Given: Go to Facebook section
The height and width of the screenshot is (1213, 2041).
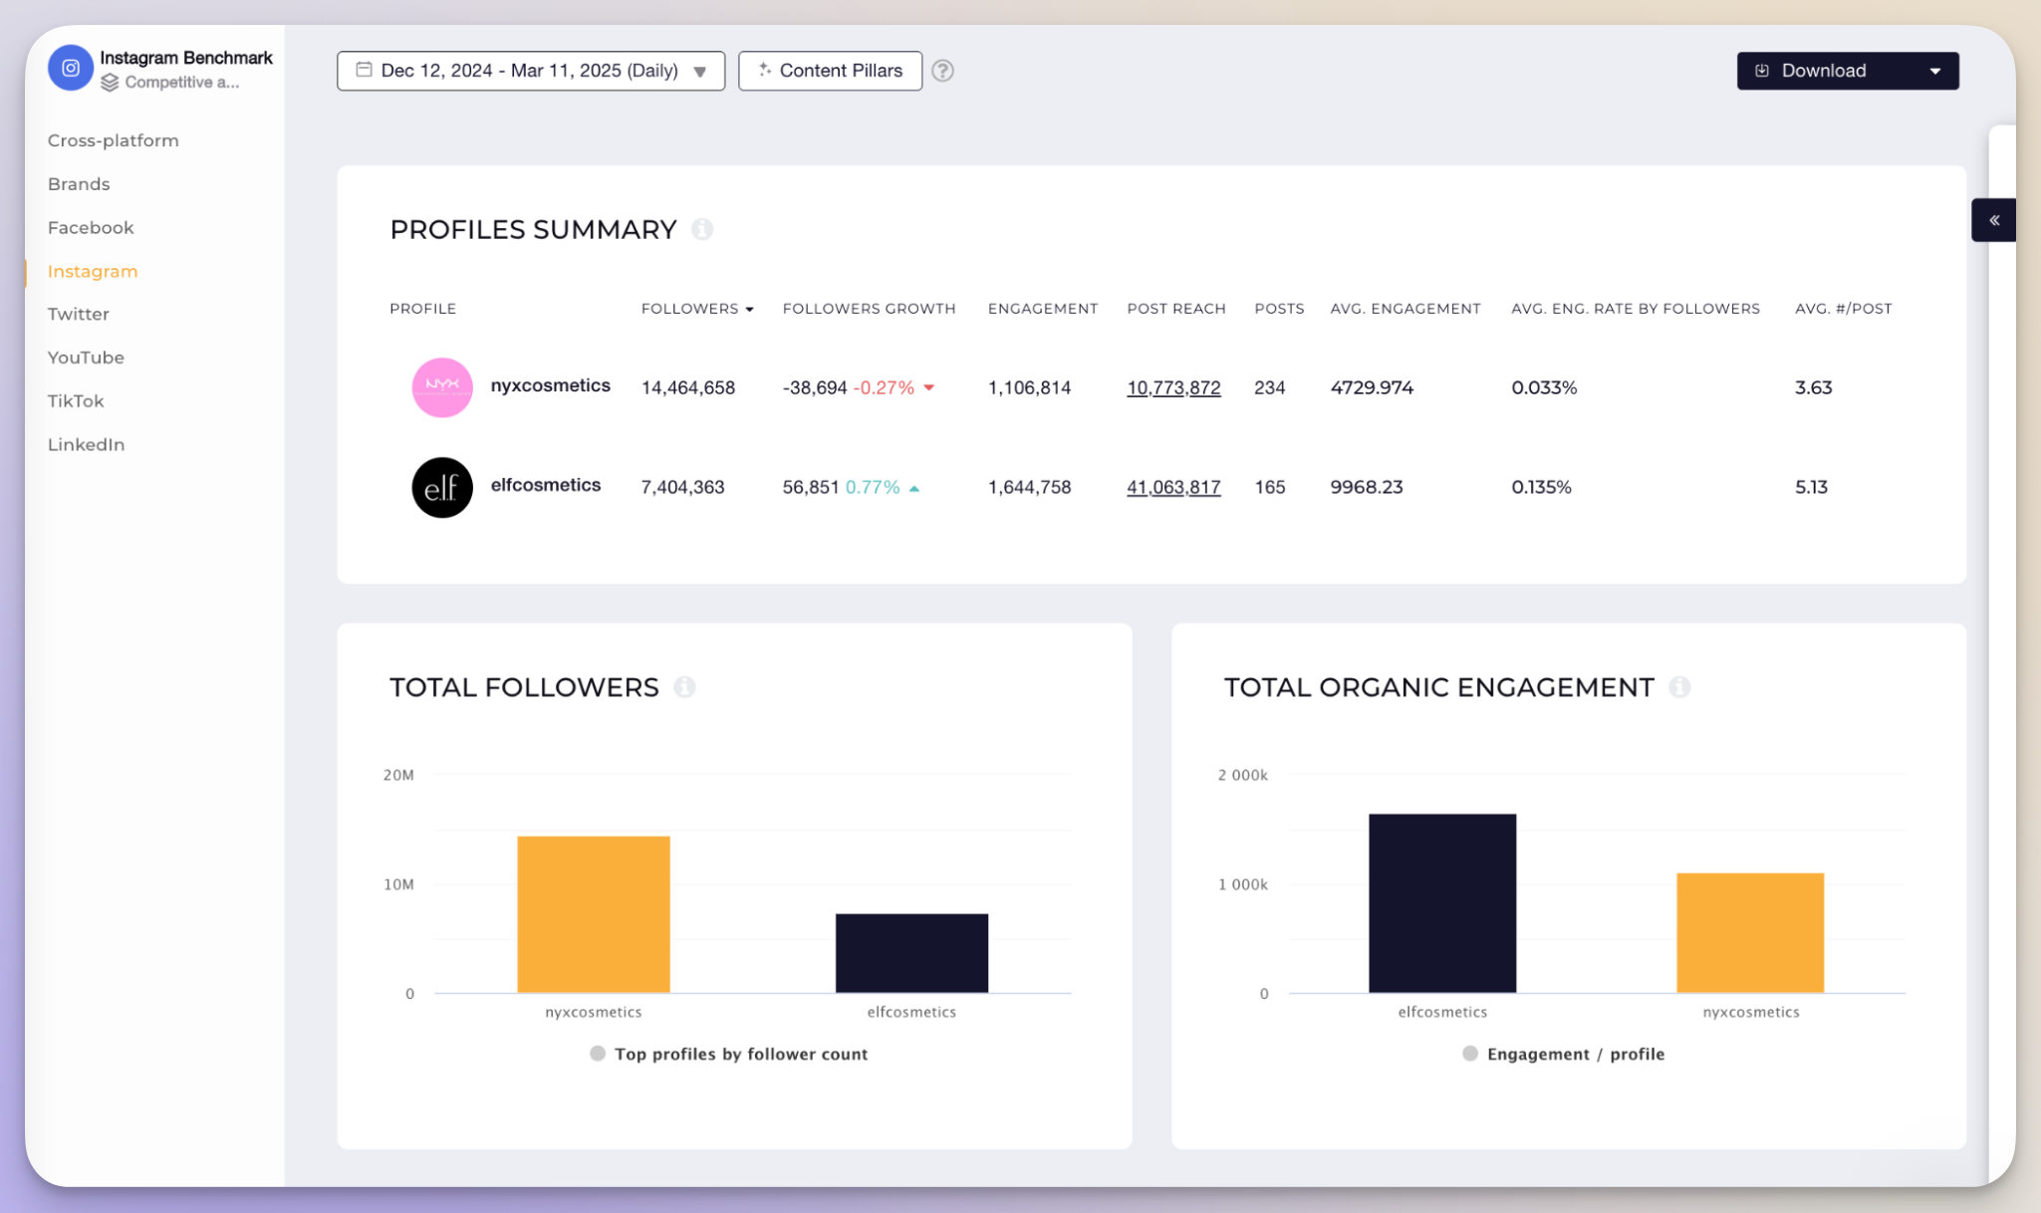Looking at the screenshot, I should [x=91, y=227].
